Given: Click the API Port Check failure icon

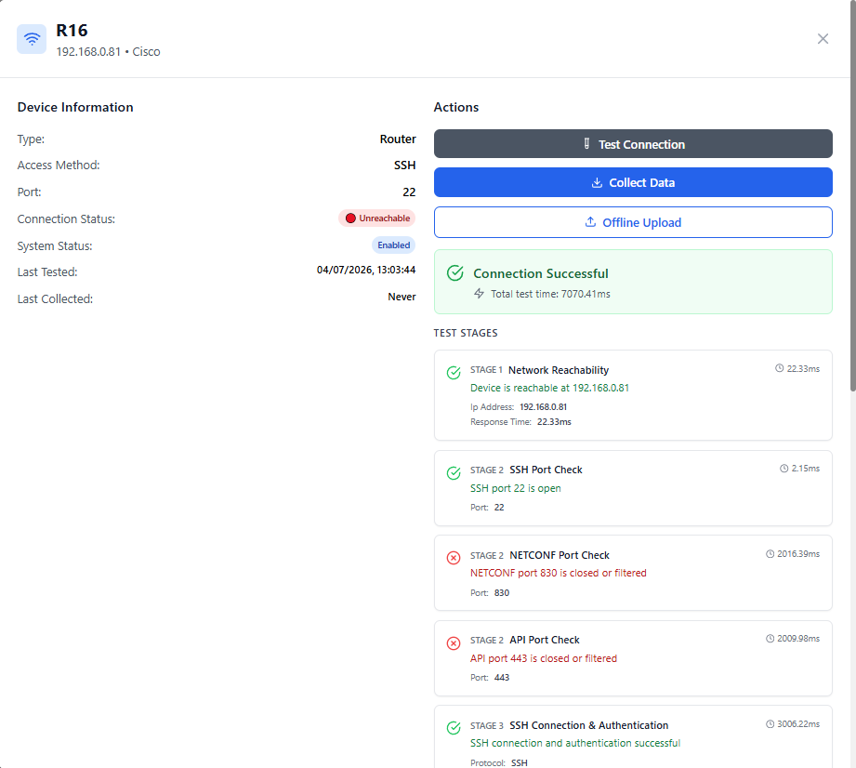Looking at the screenshot, I should [x=454, y=642].
